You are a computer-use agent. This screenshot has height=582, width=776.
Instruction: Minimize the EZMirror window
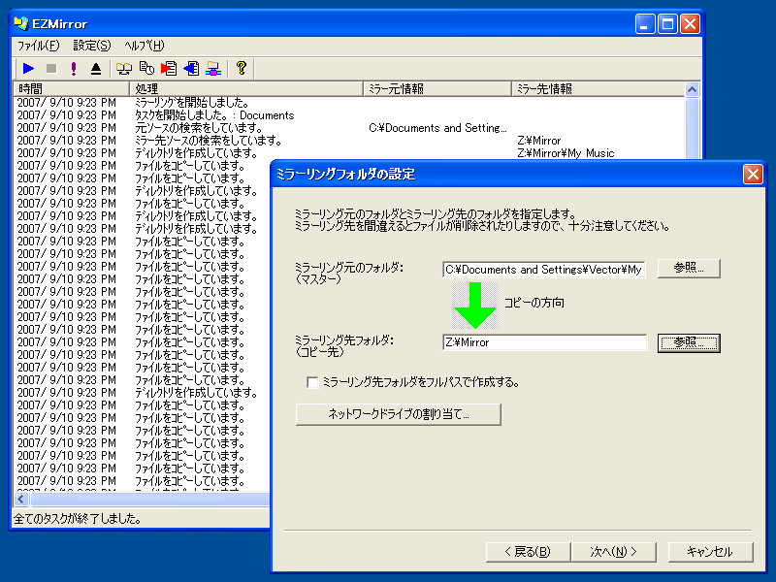tap(645, 23)
